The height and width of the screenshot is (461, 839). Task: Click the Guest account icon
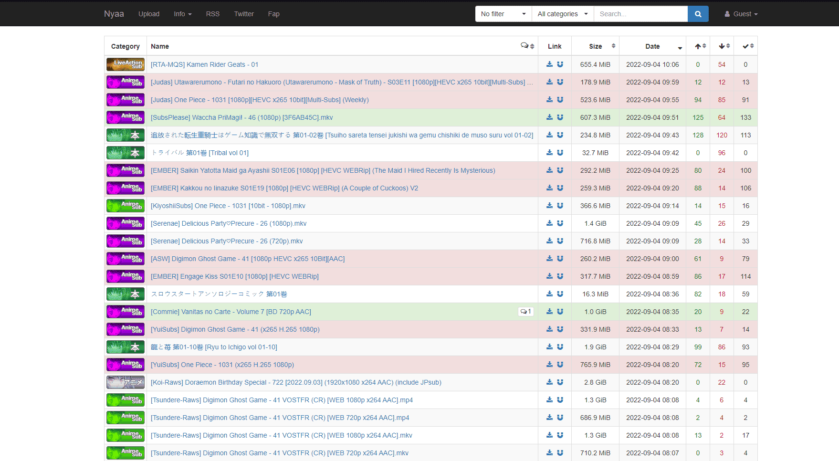pyautogui.click(x=727, y=14)
